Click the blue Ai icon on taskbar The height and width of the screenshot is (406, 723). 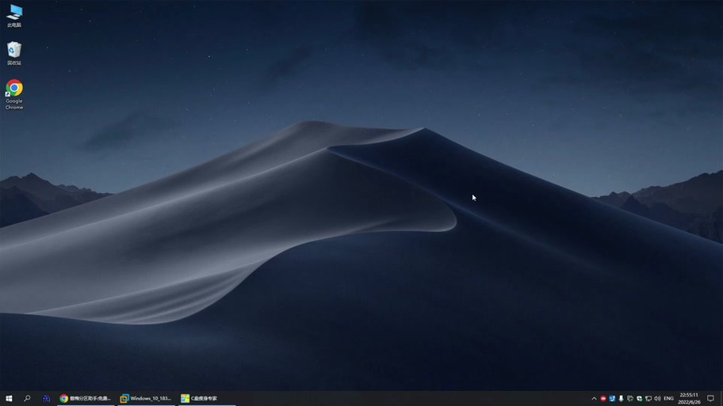click(x=46, y=398)
